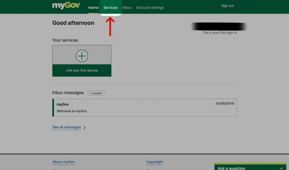Click the circled plus icon under Your services
Image resolution: width=289 pixels, height=170 pixels.
tap(82, 56)
